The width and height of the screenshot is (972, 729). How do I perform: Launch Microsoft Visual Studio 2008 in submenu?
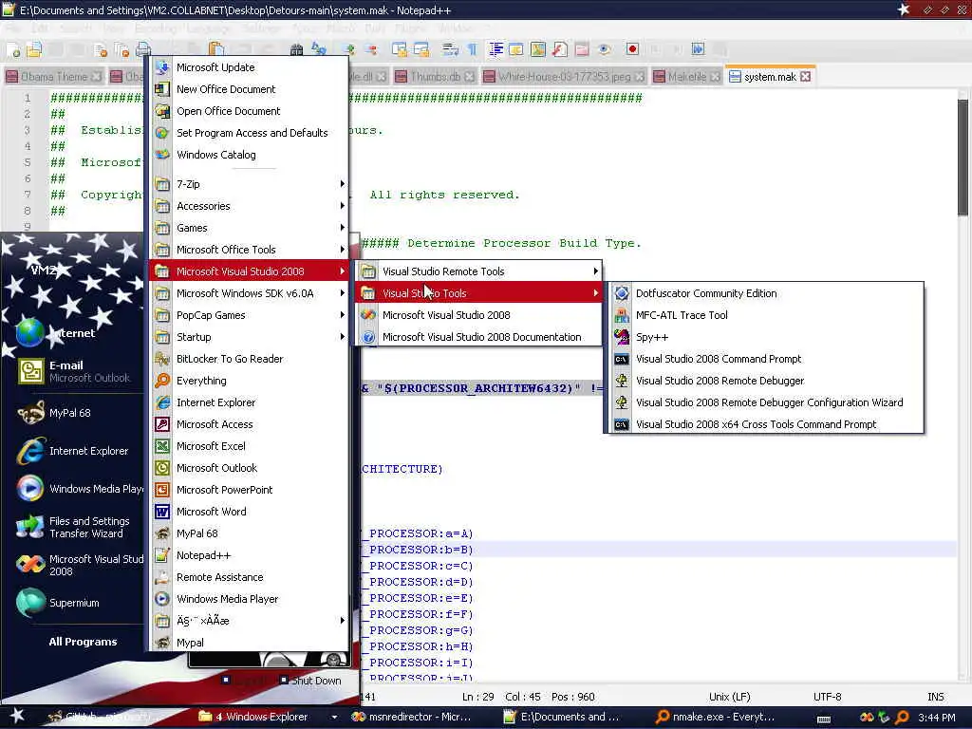point(479,315)
